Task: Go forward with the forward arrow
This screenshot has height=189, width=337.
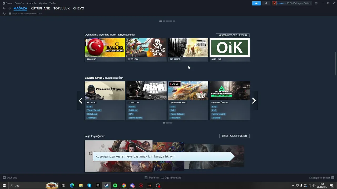Action: pyautogui.click(x=9, y=8)
